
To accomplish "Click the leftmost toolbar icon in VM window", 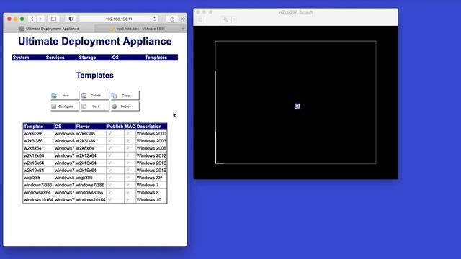I will click(x=200, y=19).
